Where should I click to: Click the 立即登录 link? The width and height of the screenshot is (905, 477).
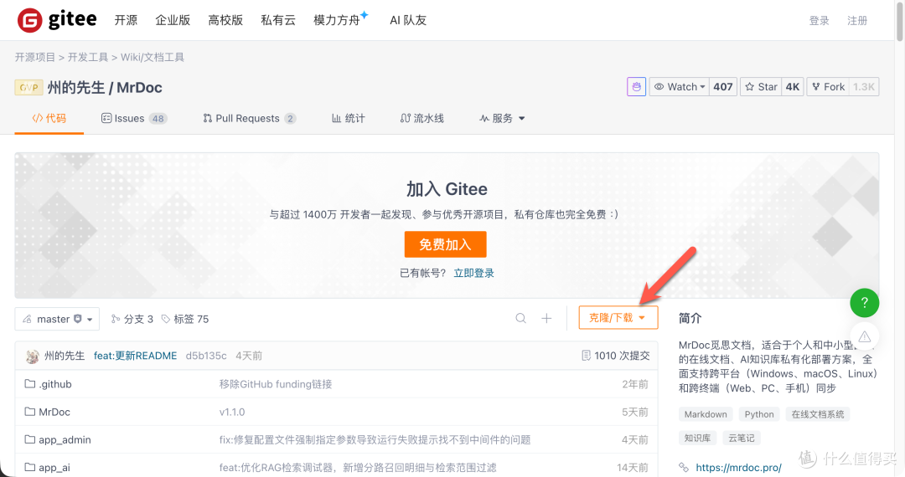pos(473,273)
